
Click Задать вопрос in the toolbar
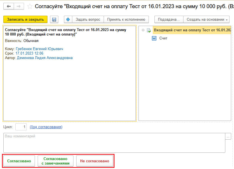pos(88,20)
